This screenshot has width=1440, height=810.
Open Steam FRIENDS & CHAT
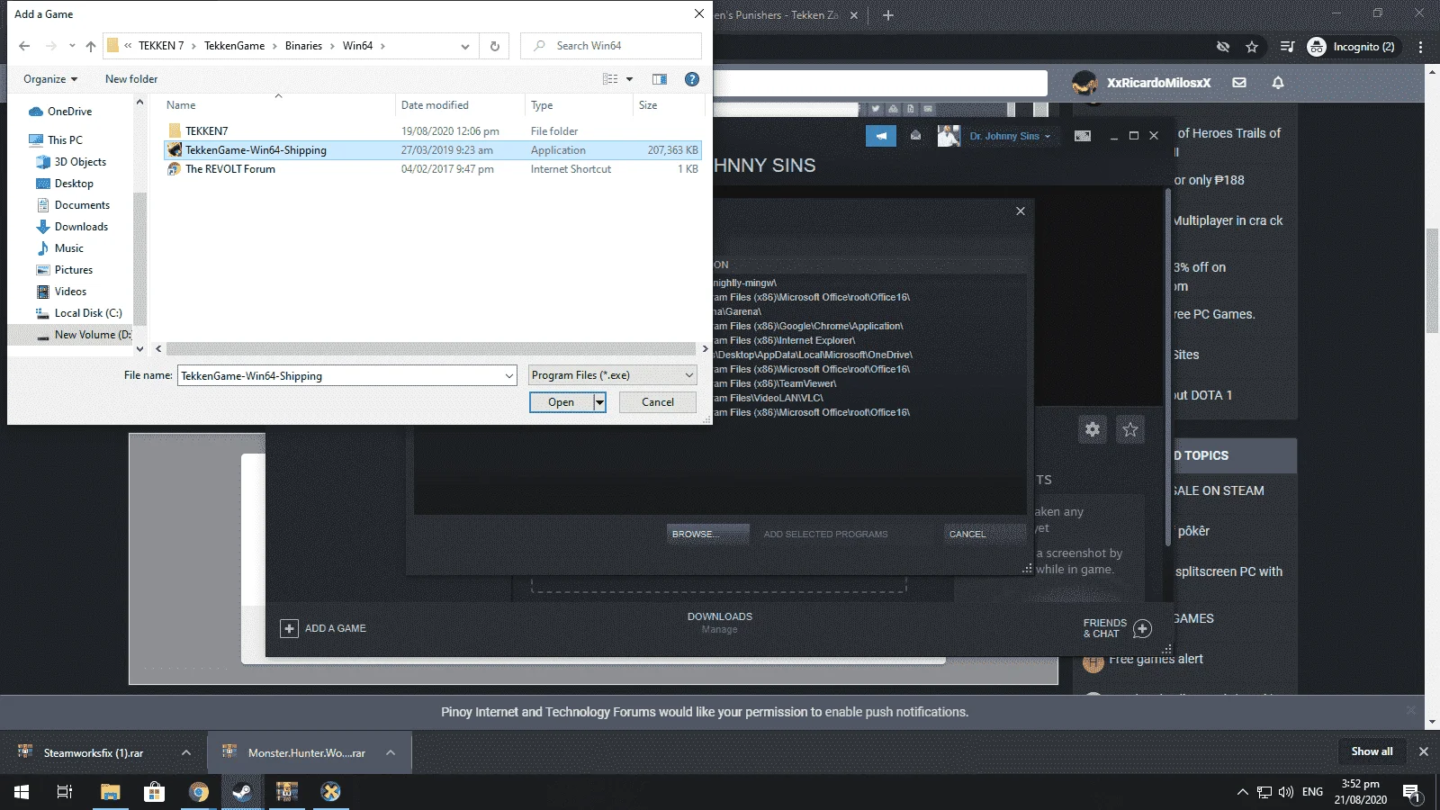(x=1117, y=628)
